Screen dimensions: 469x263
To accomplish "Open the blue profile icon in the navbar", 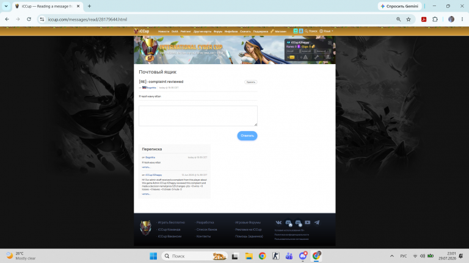I will pos(301,31).
